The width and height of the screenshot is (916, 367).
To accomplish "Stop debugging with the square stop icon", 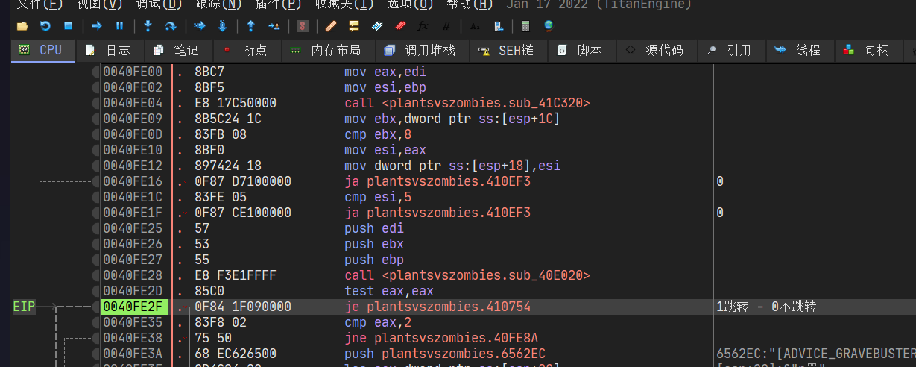I will click(68, 26).
